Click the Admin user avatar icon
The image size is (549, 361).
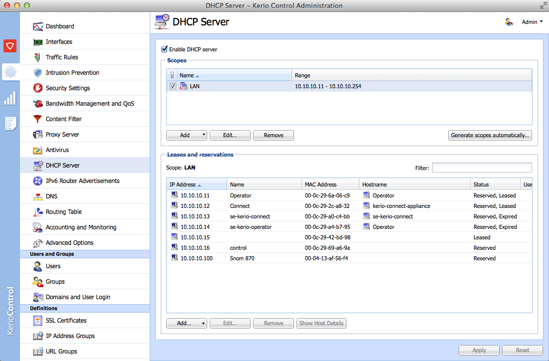click(x=509, y=22)
